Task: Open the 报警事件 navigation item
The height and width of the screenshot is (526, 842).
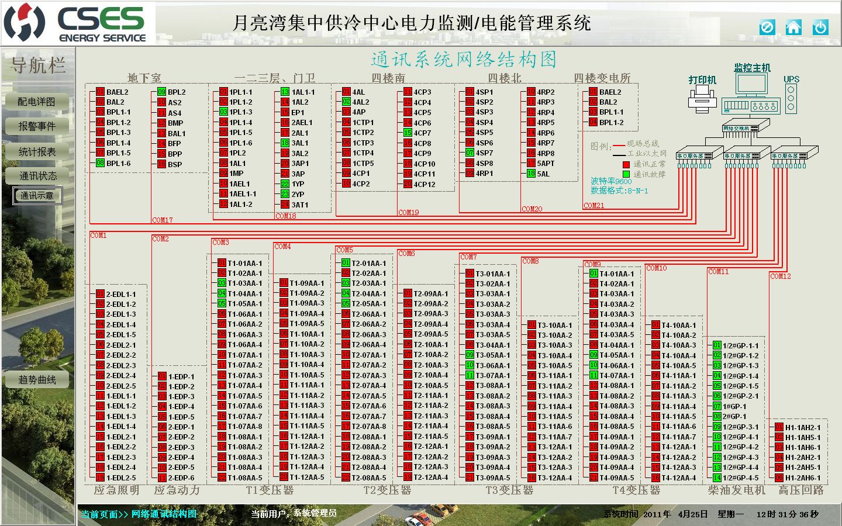Action: (37, 126)
